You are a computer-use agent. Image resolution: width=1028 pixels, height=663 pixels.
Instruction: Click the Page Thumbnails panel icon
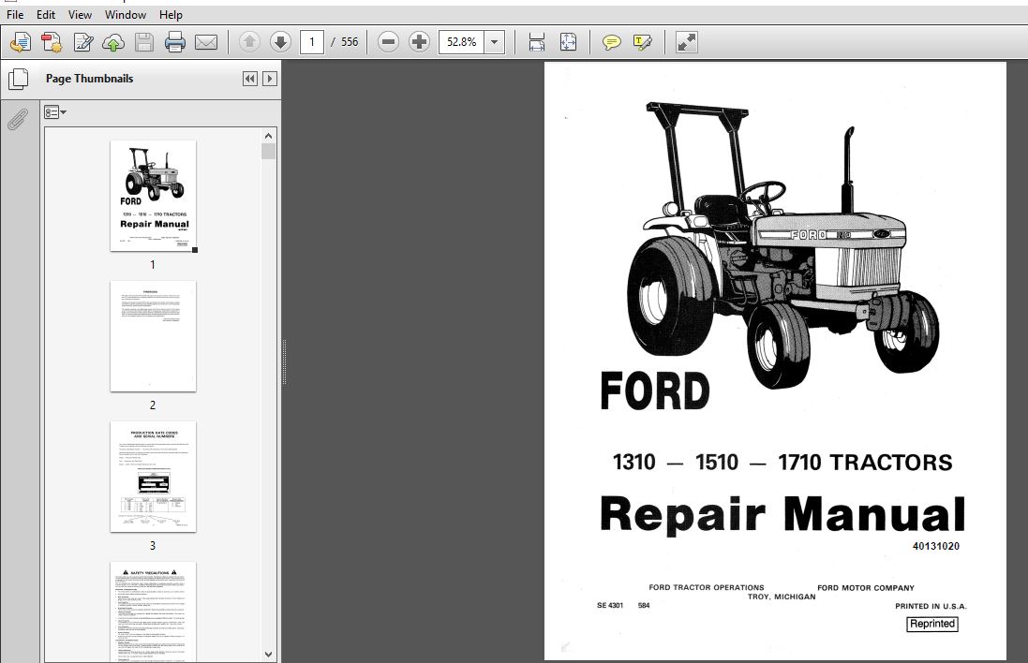point(19,80)
